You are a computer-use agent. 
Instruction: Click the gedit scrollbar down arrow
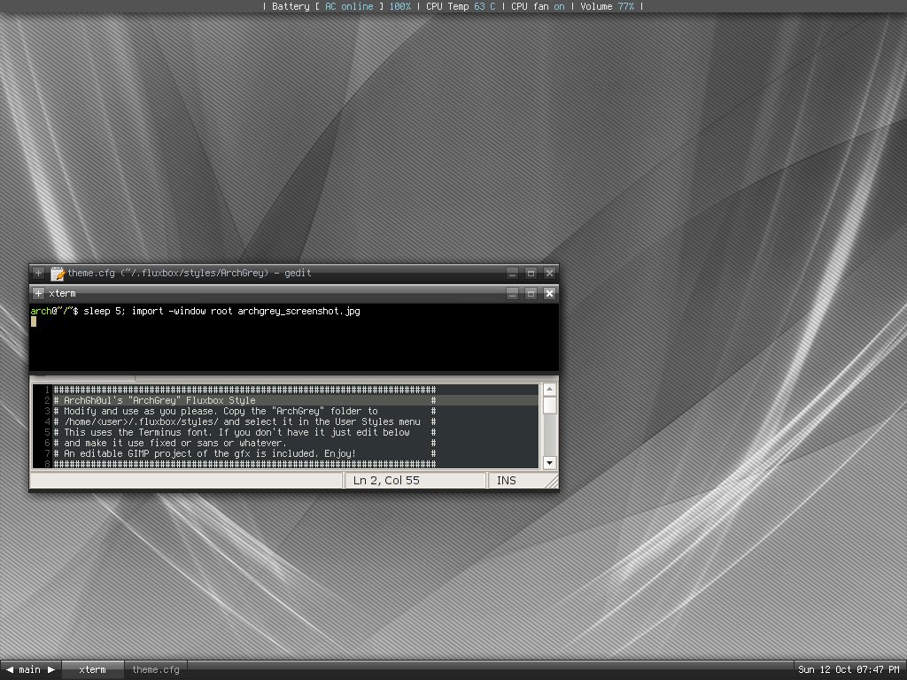549,462
